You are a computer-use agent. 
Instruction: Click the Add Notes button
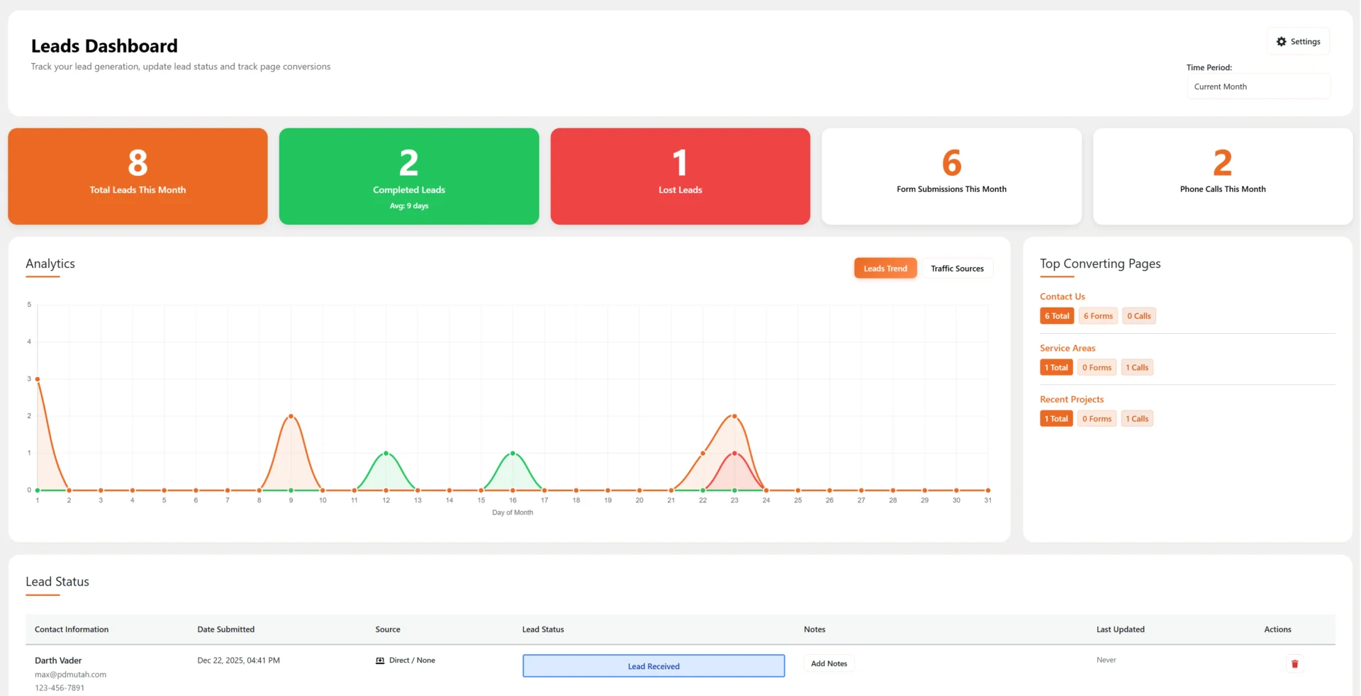point(829,664)
